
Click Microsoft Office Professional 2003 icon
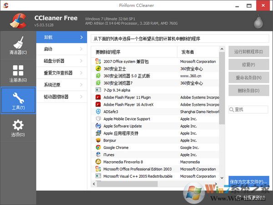pyautogui.click(x=98, y=169)
